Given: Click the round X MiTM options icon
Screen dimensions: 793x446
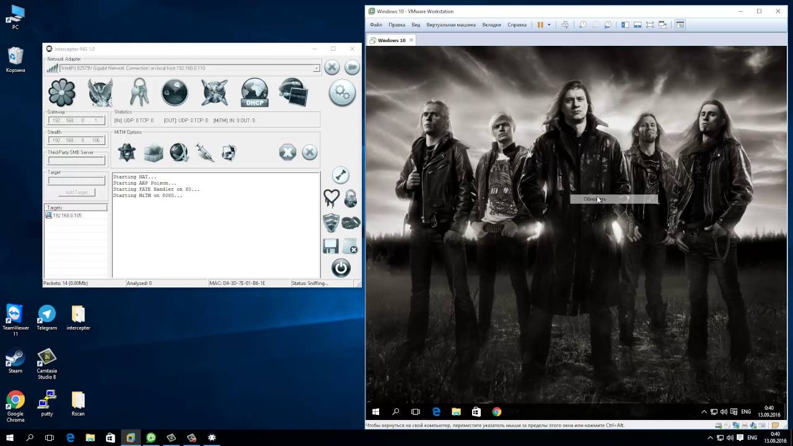Looking at the screenshot, I should point(310,152).
